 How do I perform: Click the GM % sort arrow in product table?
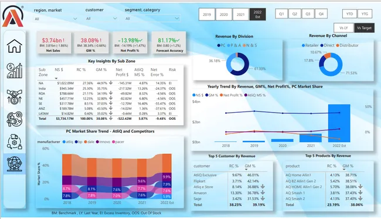click(x=344, y=170)
